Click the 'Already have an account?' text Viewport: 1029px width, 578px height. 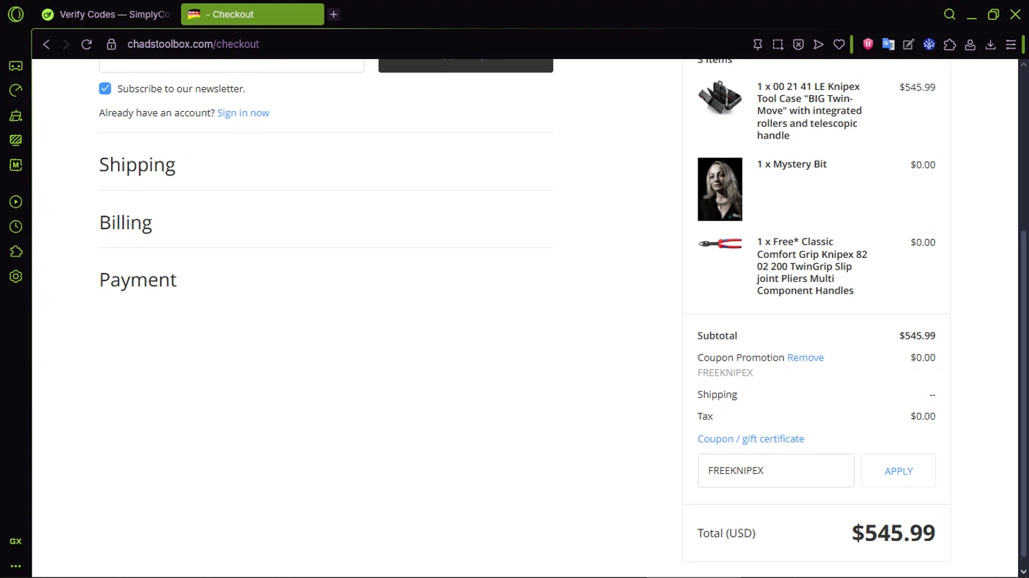pos(156,113)
